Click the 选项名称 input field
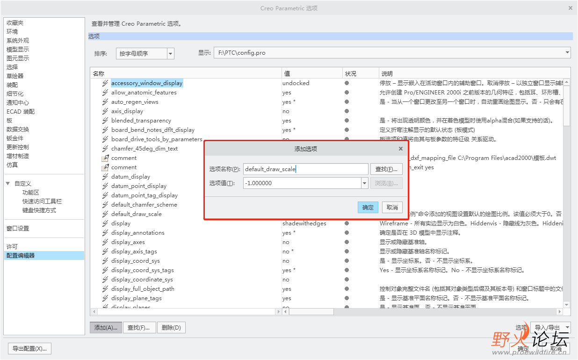Viewport: 578px width, 360px height. tap(306, 169)
